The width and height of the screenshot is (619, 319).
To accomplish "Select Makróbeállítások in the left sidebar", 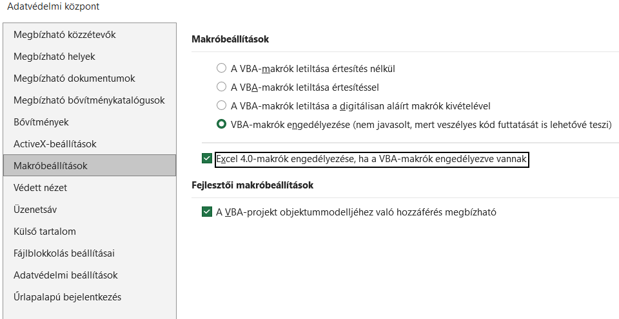I will (x=50, y=166).
